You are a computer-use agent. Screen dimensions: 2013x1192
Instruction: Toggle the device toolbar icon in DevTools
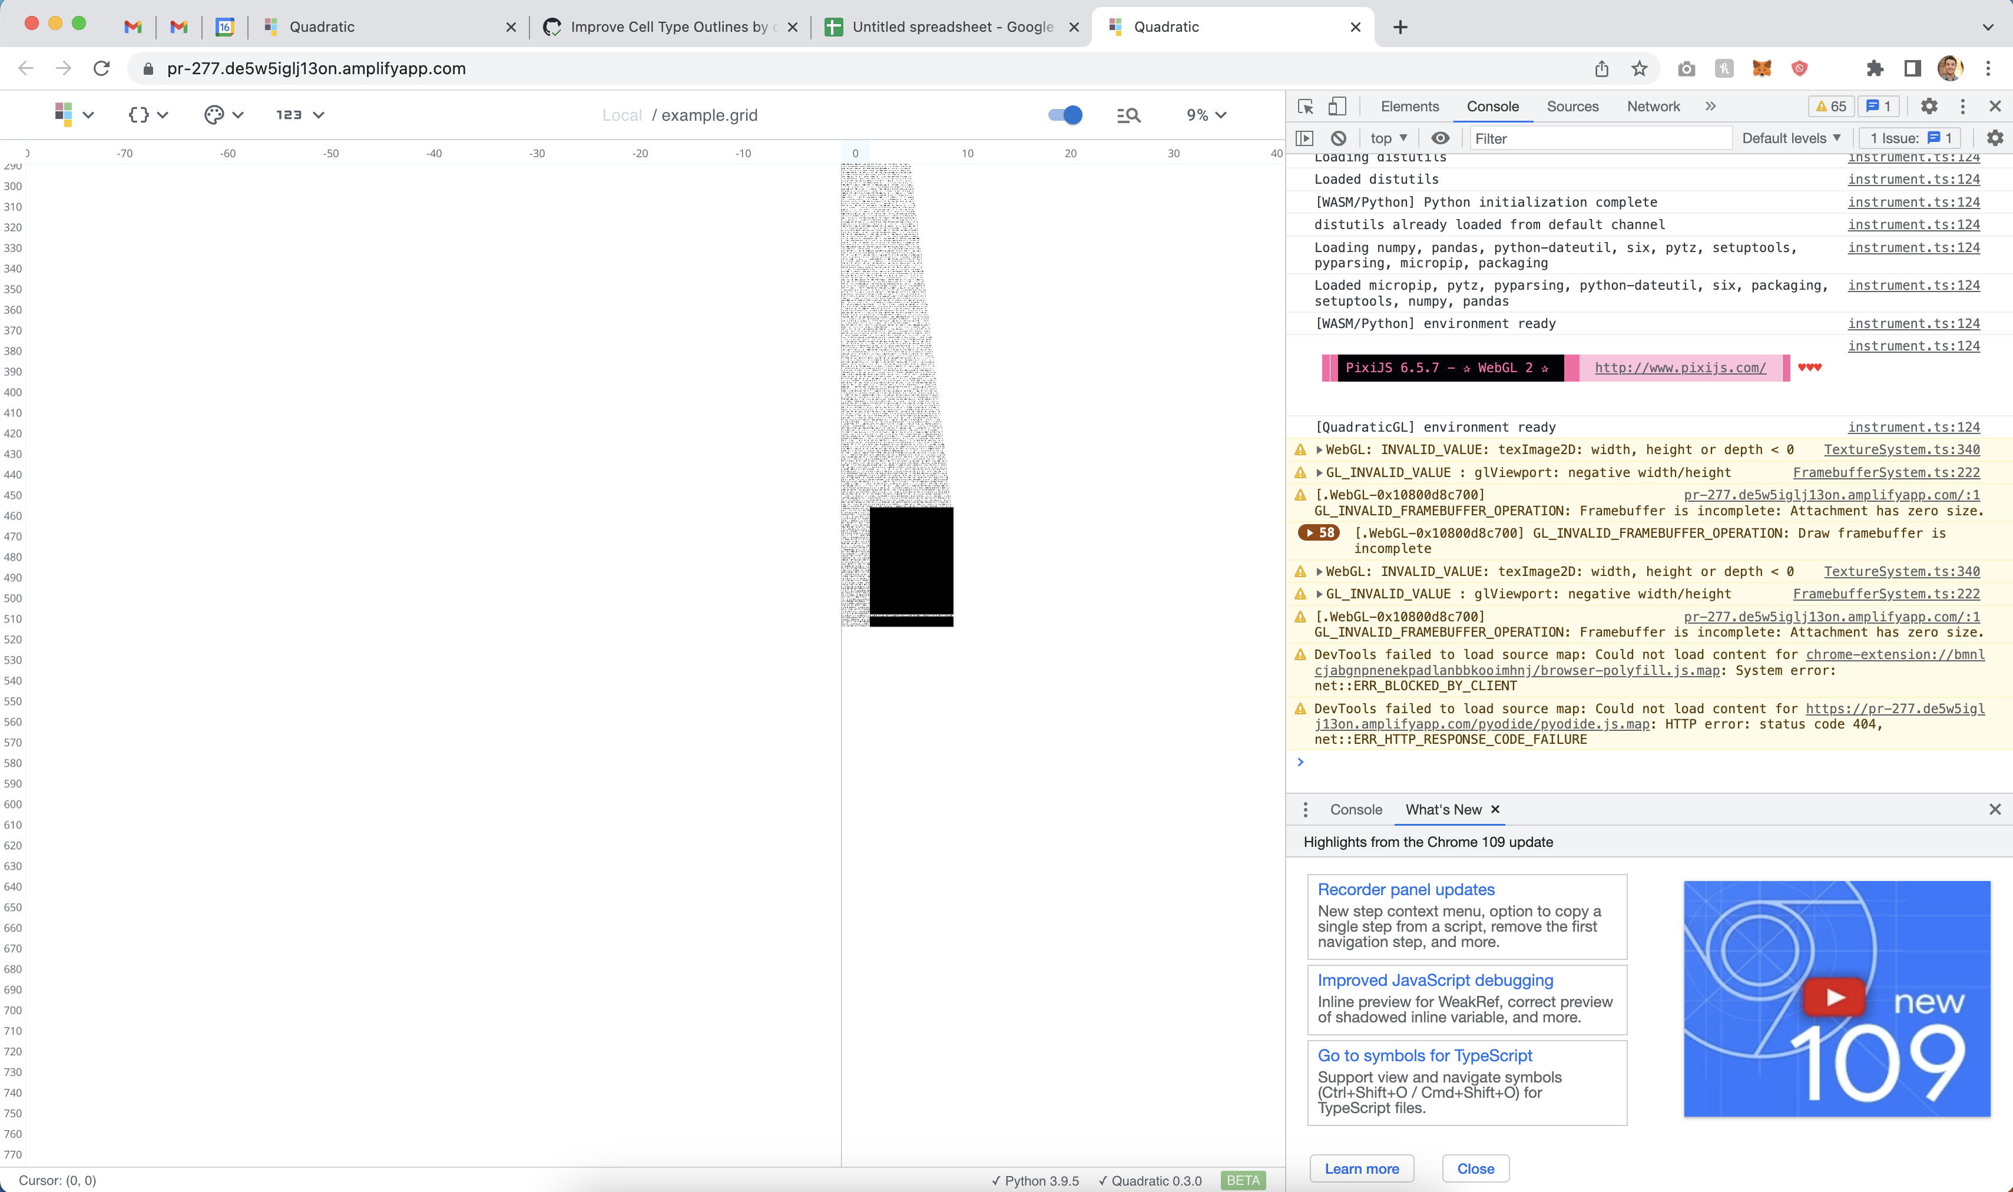coord(1337,105)
